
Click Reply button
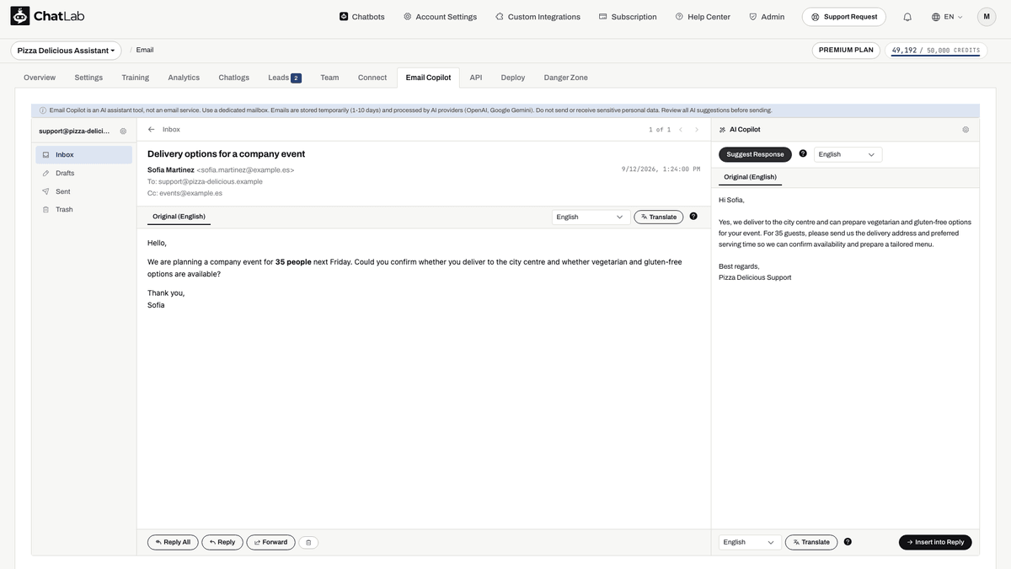click(222, 542)
